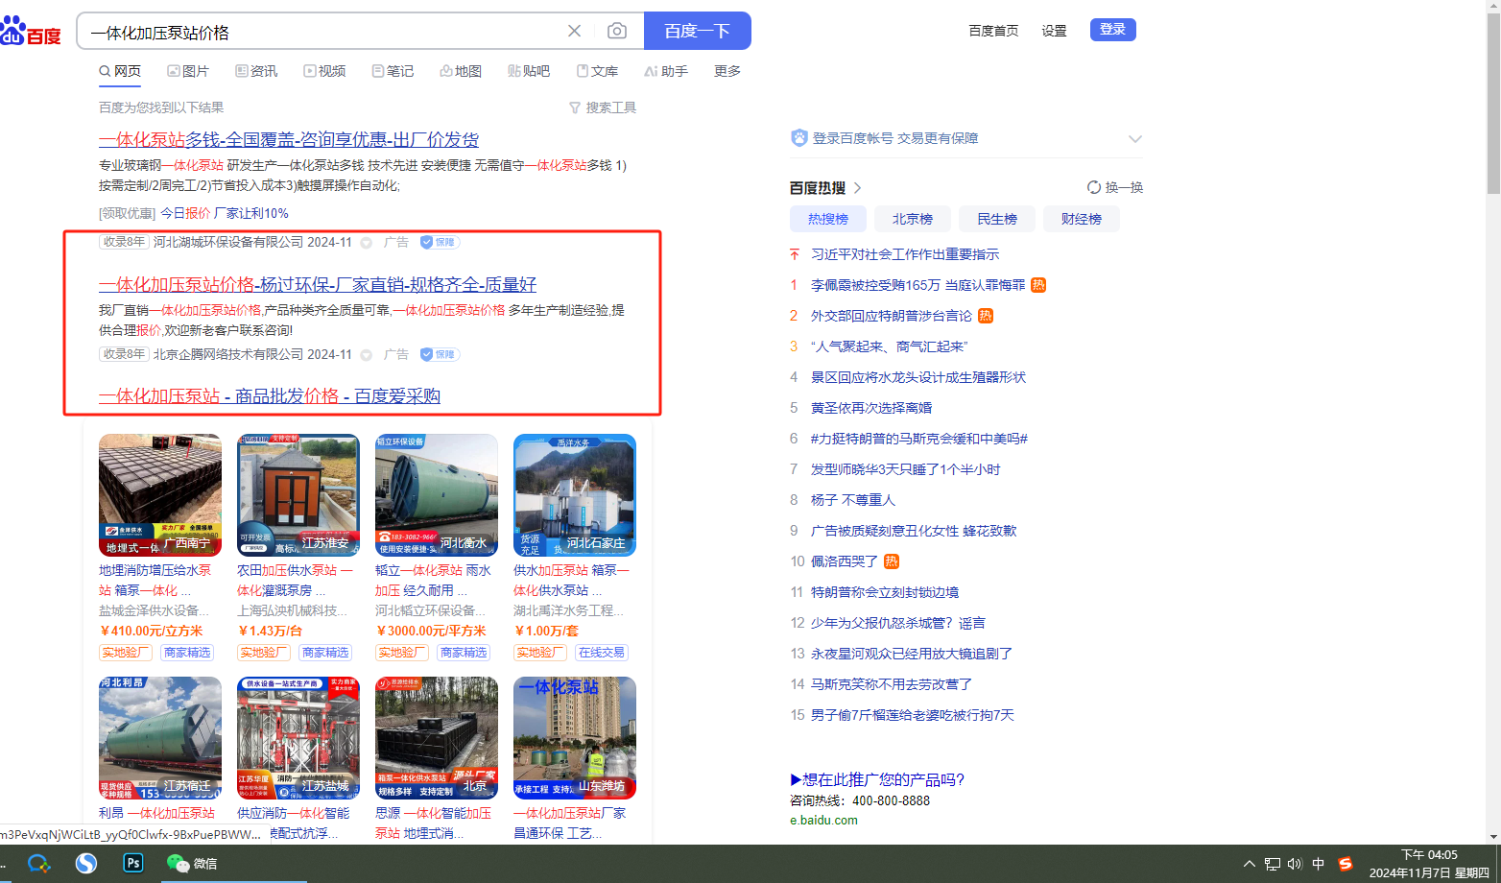The image size is (1501, 883).
Task: Click the blue 登录 button
Action: 1113,30
